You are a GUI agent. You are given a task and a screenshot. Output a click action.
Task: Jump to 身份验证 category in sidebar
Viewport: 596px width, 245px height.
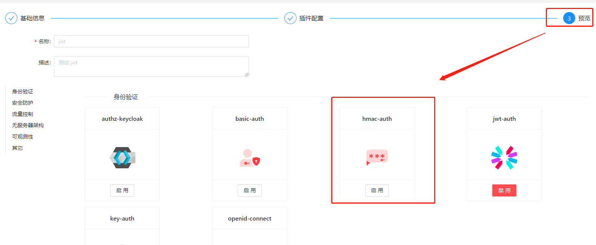(23, 91)
